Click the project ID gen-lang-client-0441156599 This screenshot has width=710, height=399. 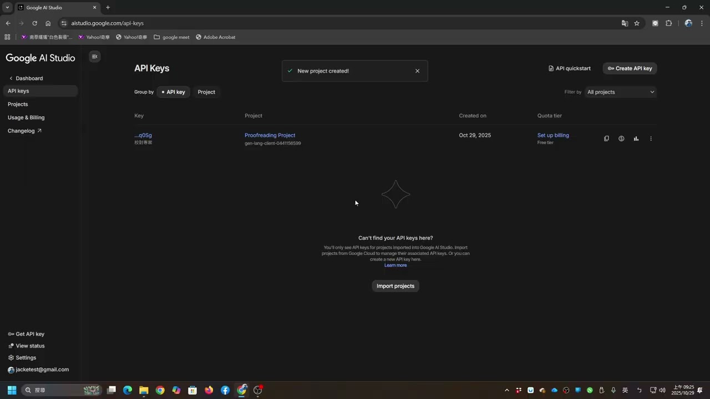[x=273, y=144]
